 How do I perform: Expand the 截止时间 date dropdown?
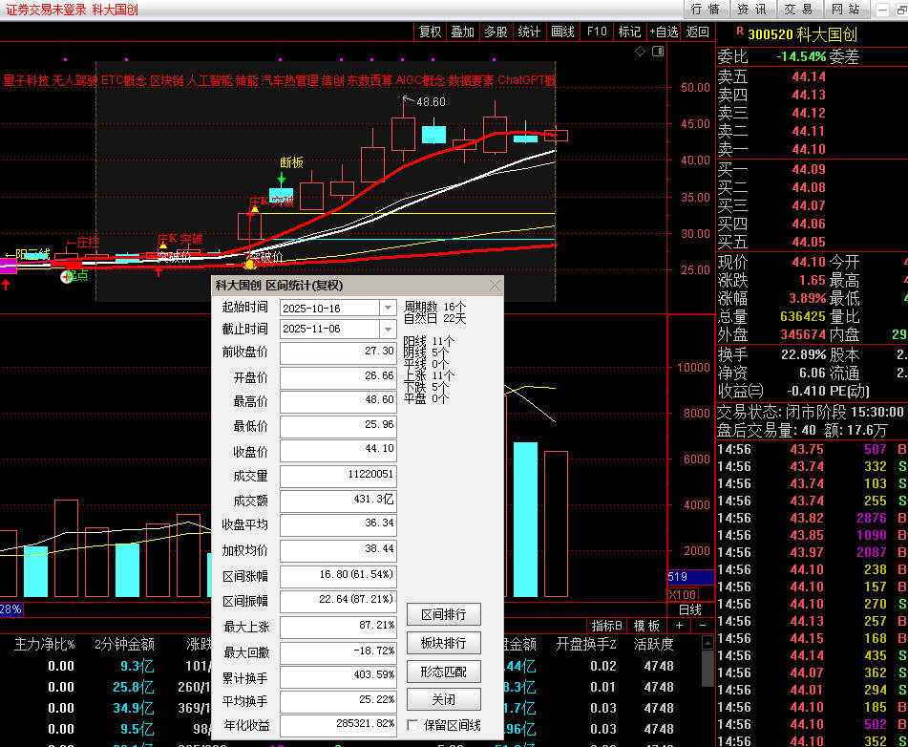click(x=387, y=329)
